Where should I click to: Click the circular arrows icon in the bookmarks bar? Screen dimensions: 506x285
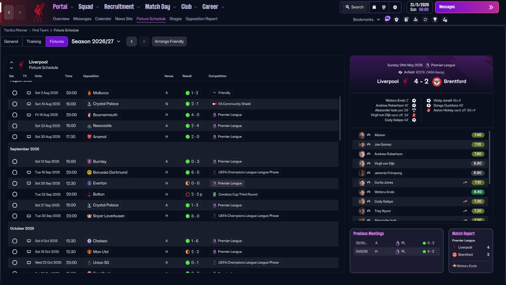(x=425, y=19)
